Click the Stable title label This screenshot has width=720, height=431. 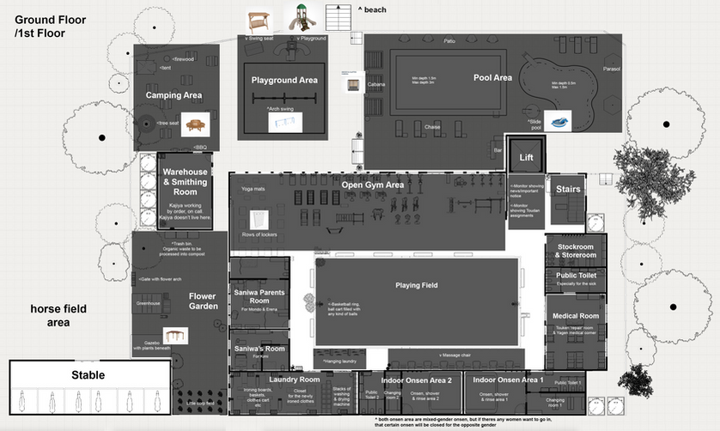[88, 375]
